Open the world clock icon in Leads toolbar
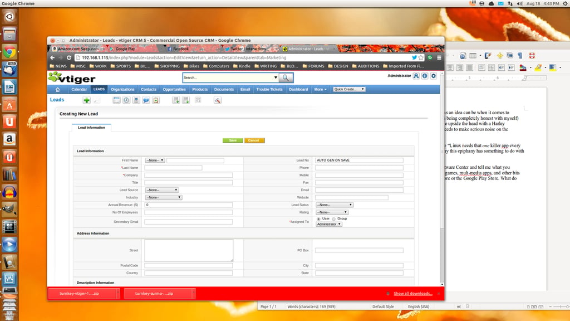Image resolution: width=570 pixels, height=321 pixels. pyautogui.click(x=126, y=100)
